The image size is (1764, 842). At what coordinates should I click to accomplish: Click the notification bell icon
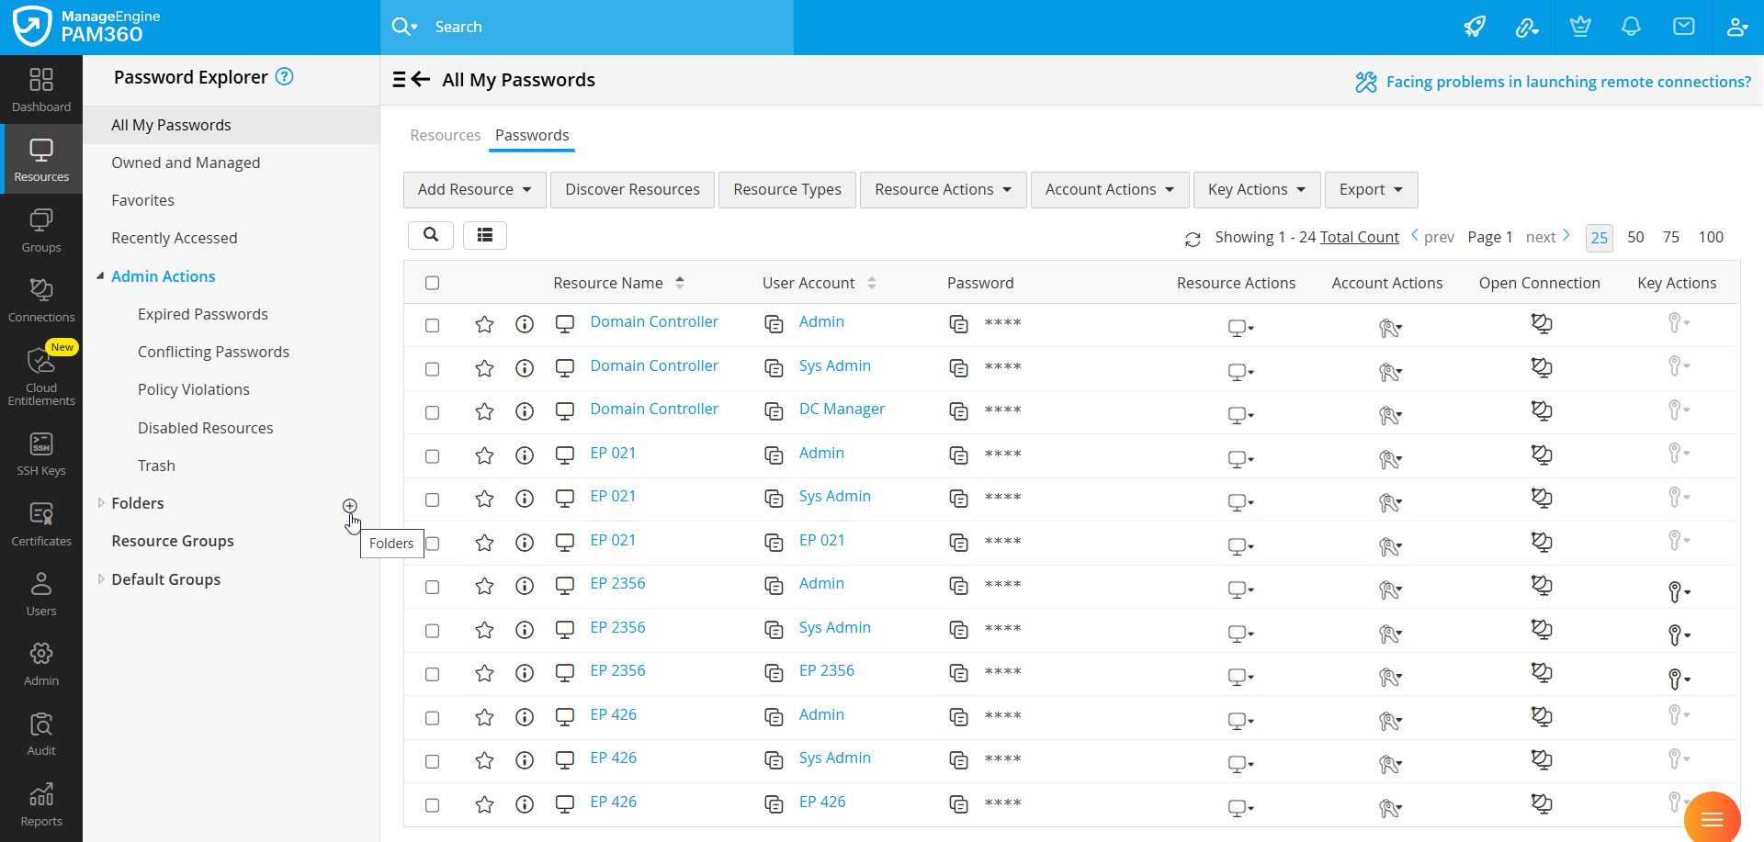1631,27
